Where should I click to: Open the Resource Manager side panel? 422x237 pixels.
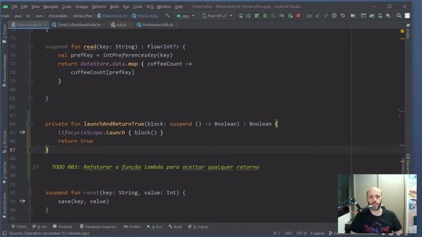pos(5,70)
